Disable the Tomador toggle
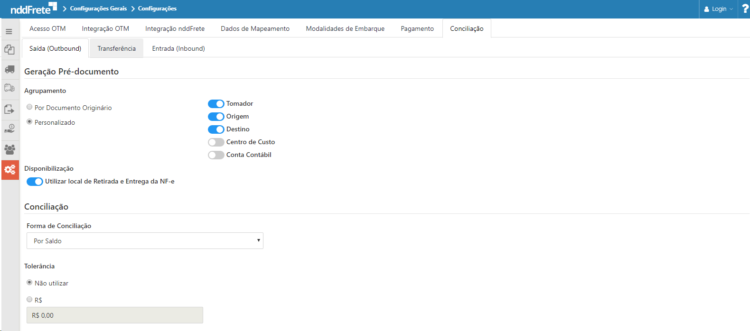 point(216,104)
